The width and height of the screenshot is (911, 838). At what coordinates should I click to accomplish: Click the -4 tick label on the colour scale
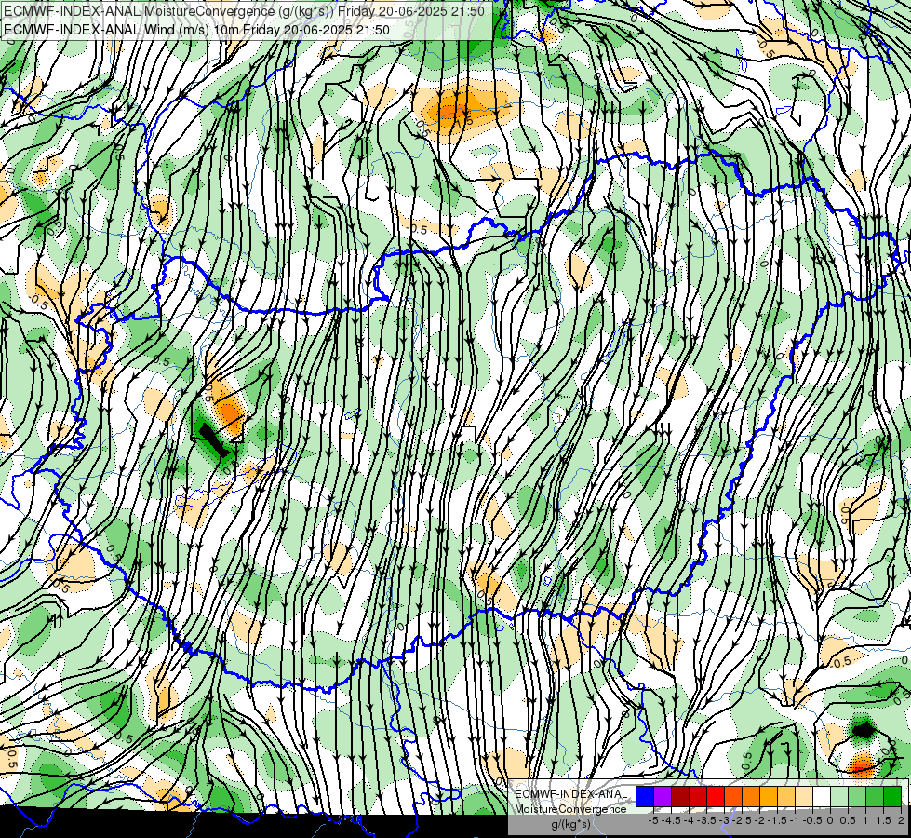(689, 820)
